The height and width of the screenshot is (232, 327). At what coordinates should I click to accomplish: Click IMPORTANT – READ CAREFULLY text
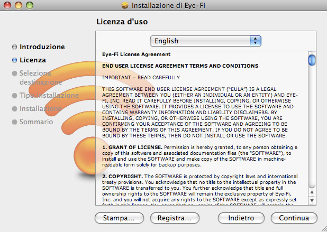(141, 78)
